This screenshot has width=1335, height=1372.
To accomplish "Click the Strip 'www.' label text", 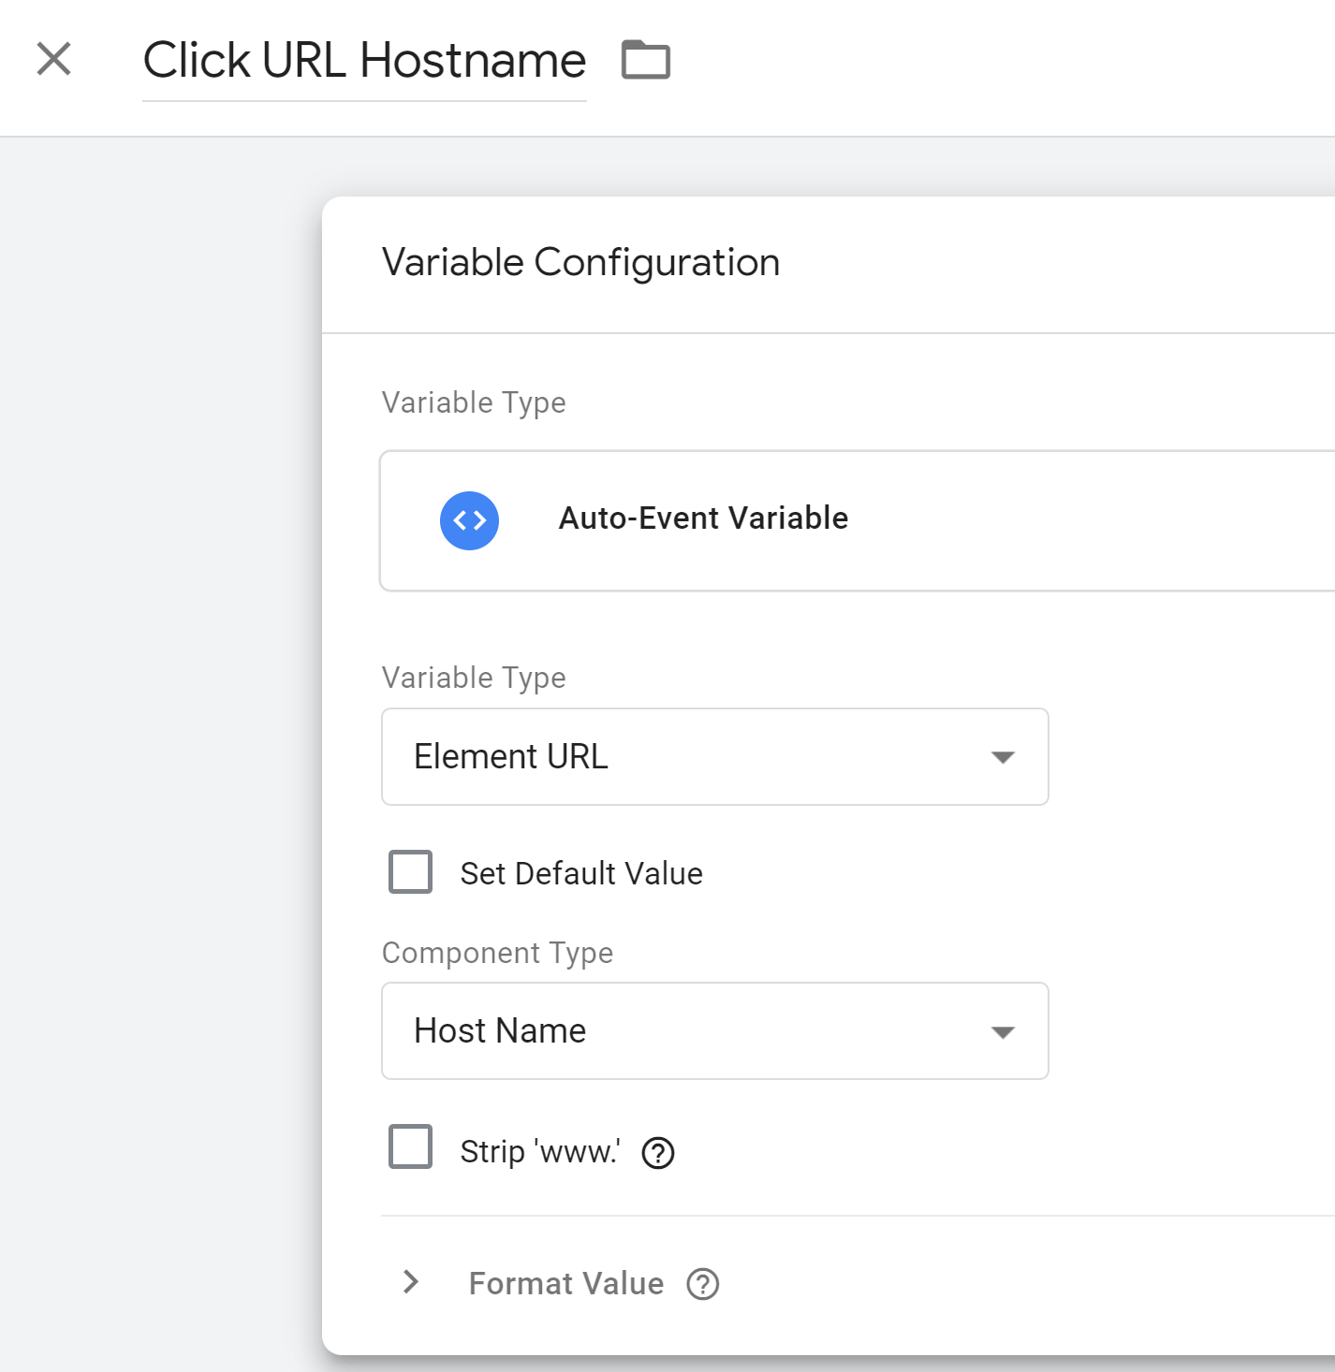I will [x=539, y=1150].
